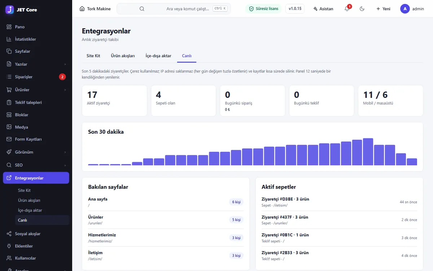Click the Tork Makine home icon
Image resolution: width=433 pixels, height=271 pixels.
82,9
